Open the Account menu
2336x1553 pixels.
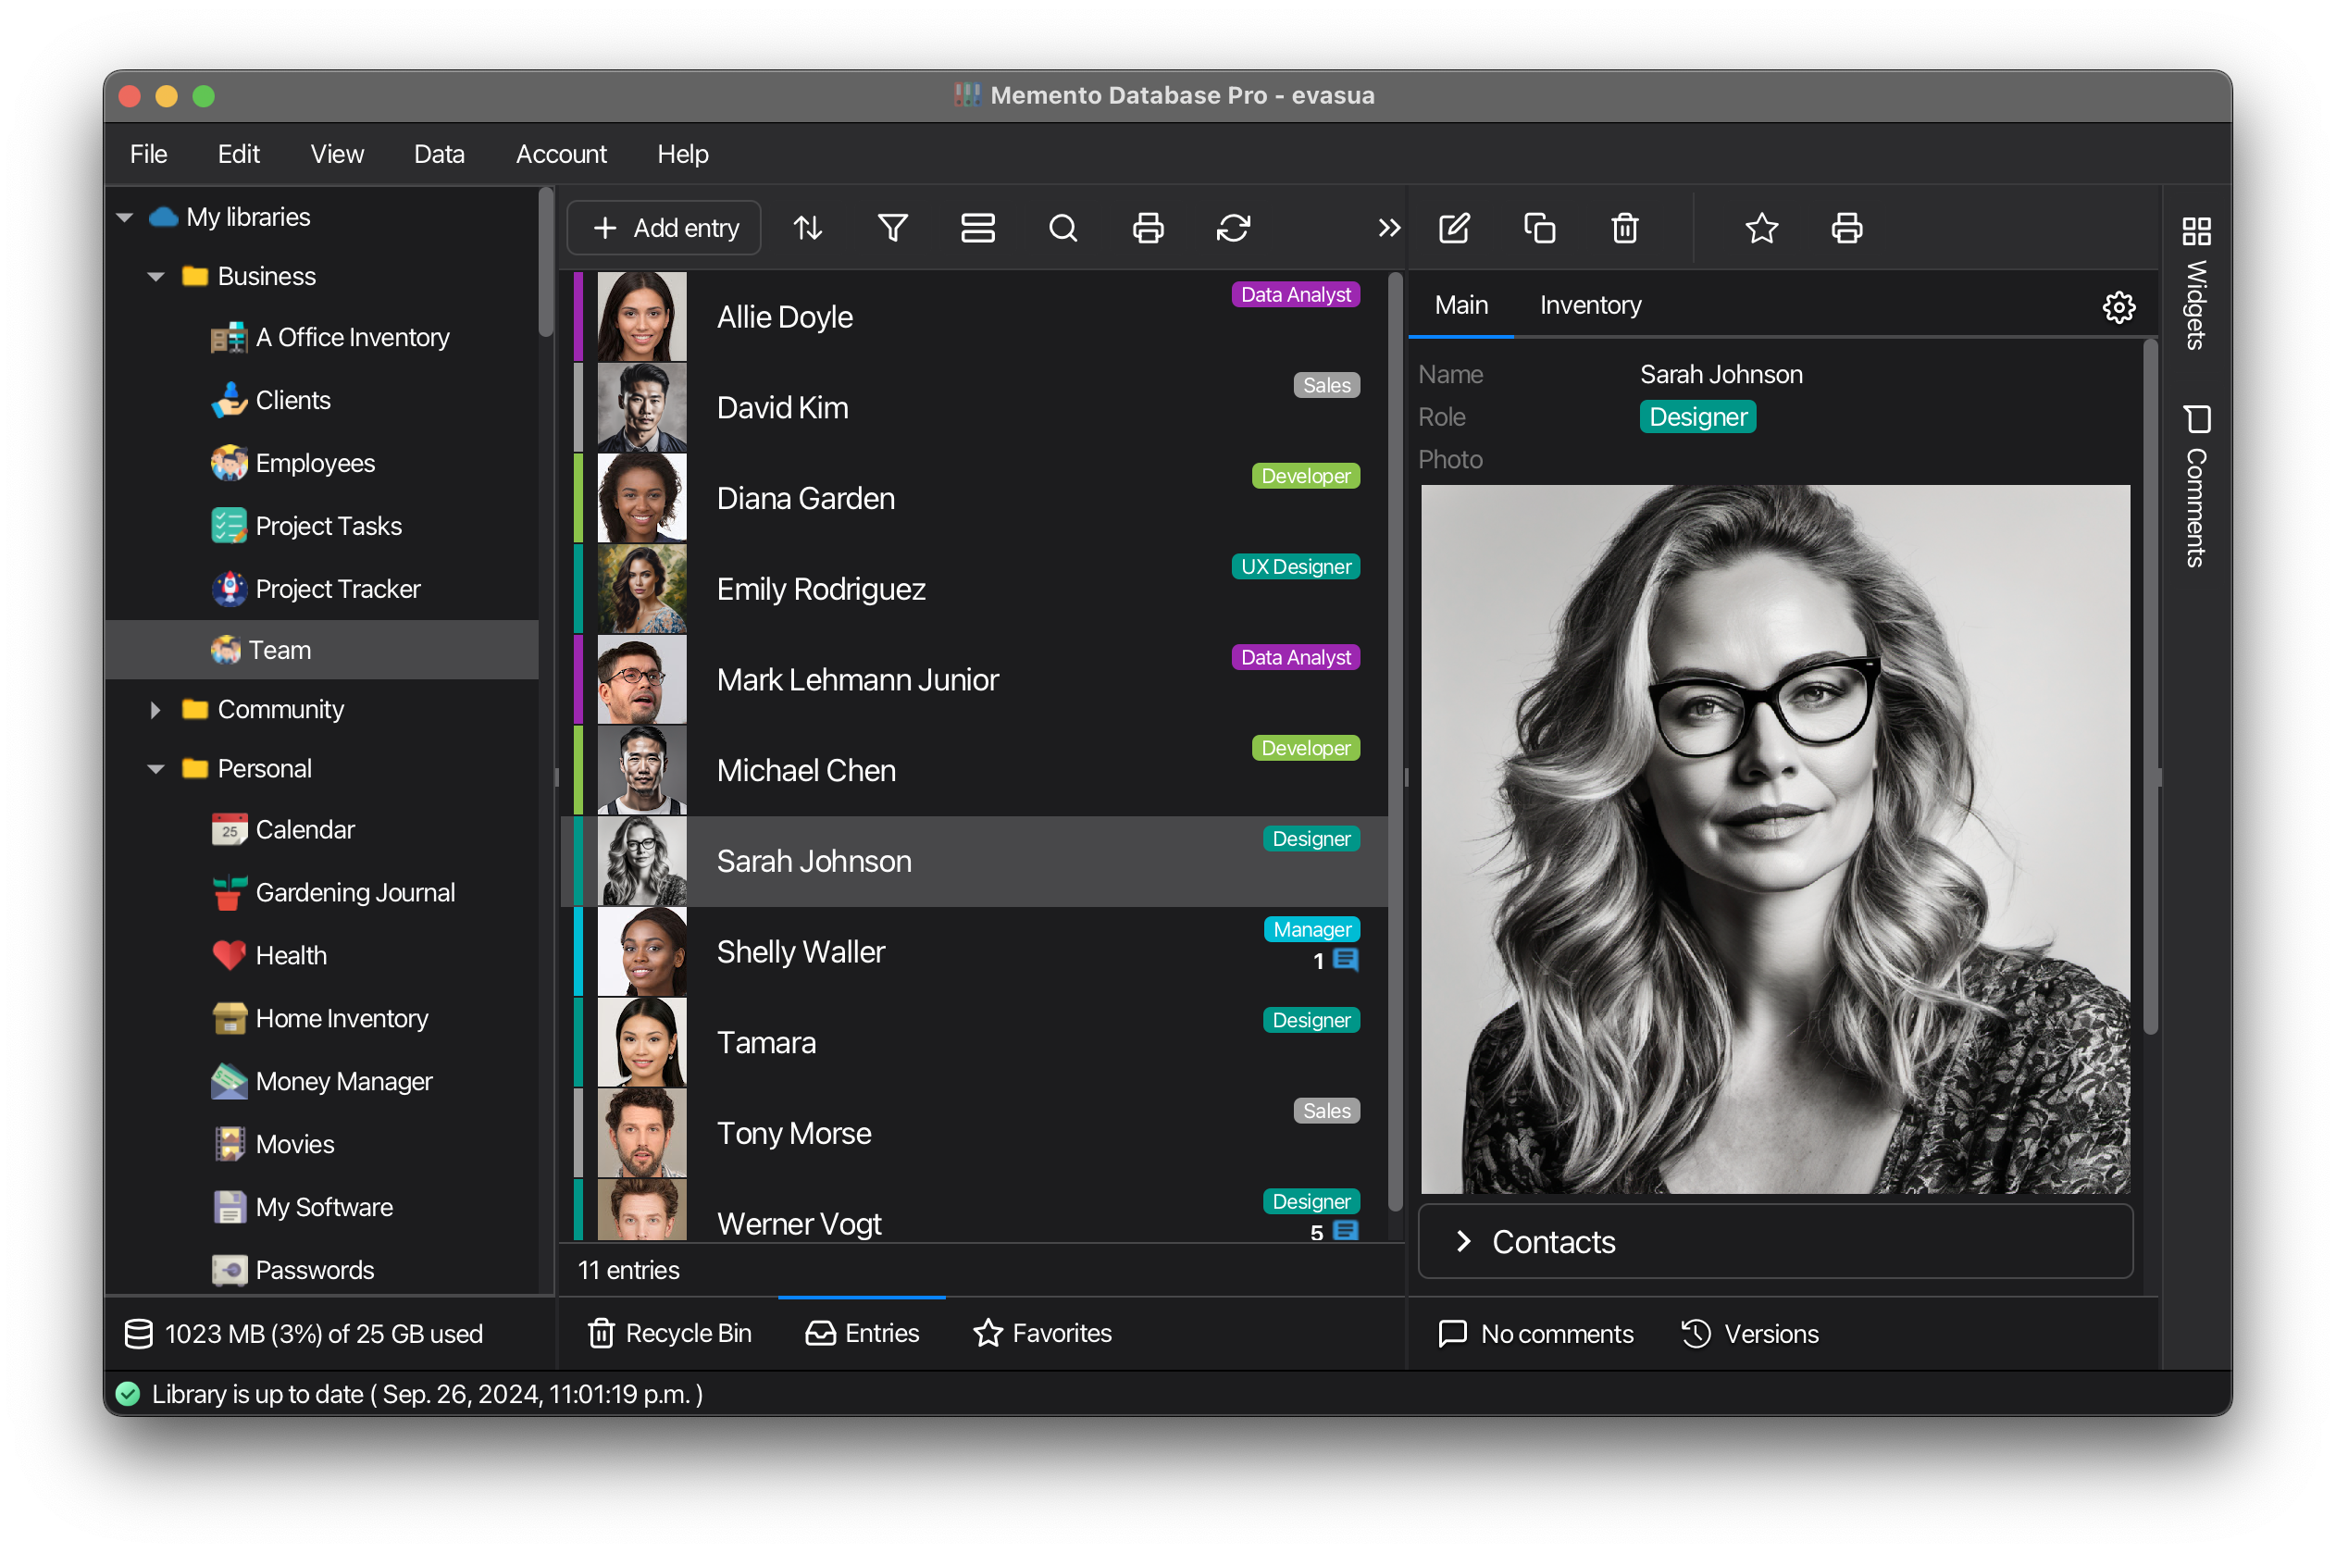[561, 154]
